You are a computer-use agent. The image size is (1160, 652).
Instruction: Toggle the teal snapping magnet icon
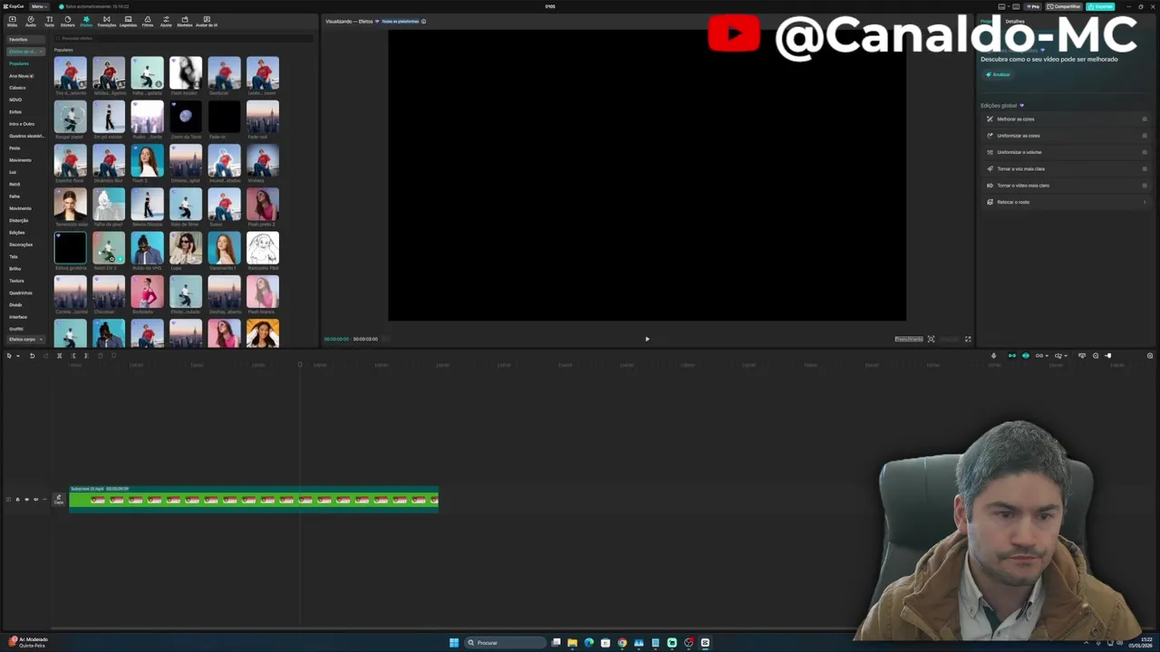pyautogui.click(x=1012, y=356)
